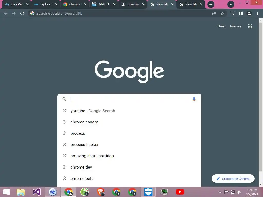Viewport: 263px width, 197px height.
Task: Show hidden system tray icons
Action: click(220, 192)
